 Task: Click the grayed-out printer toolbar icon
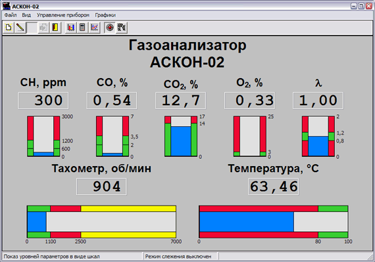(x=43, y=28)
